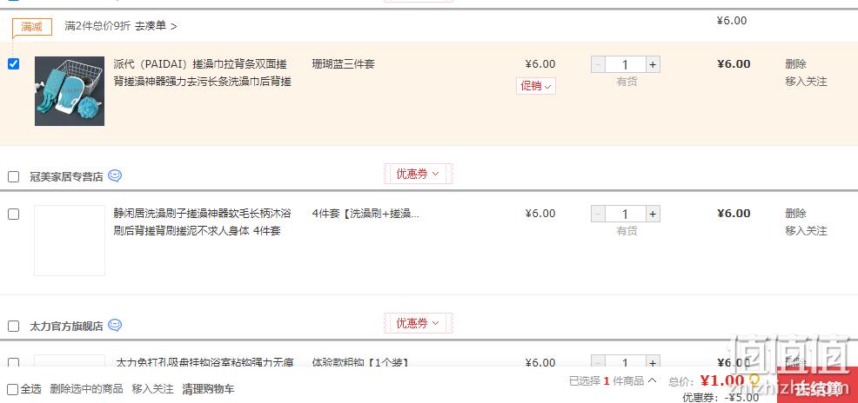Increase quantity of 派代 搓澡巾 item

point(653,64)
